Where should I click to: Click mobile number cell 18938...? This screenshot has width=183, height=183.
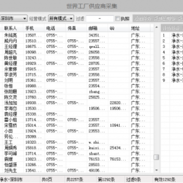click(34, 103)
